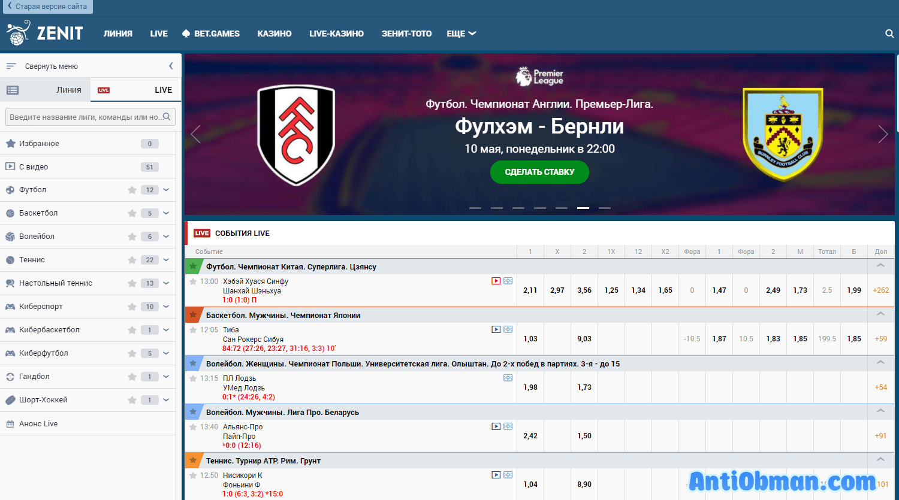This screenshot has height=500, width=899.
Task: Open video stream for Нисикори К match
Action: tap(496, 475)
